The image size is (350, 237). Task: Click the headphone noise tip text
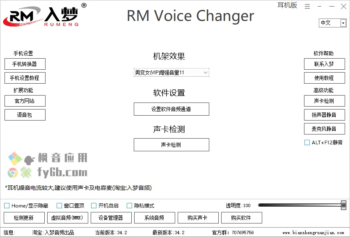[78, 188]
